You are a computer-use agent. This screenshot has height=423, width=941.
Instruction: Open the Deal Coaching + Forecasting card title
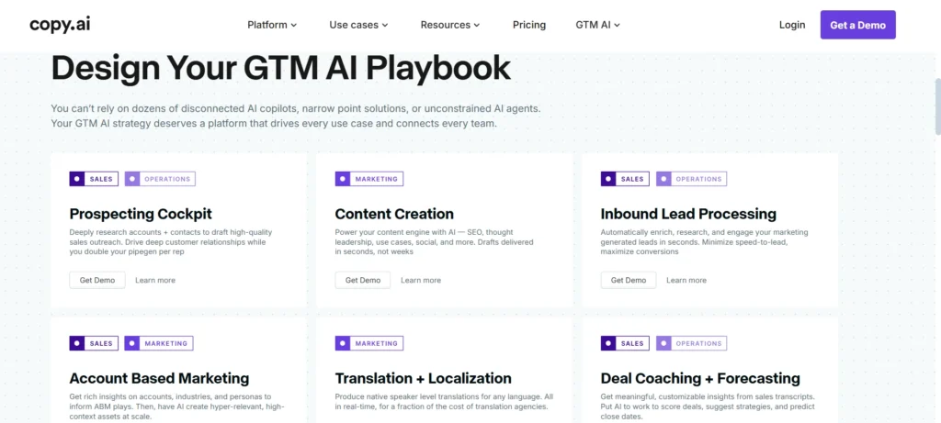pyautogui.click(x=700, y=379)
